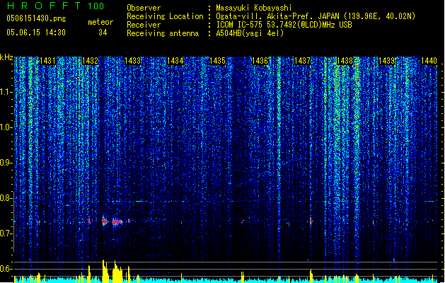This screenshot has width=445, height=283.
Task: Click the A504HB(yagi 4el) antenna text
Action: pos(250,33)
